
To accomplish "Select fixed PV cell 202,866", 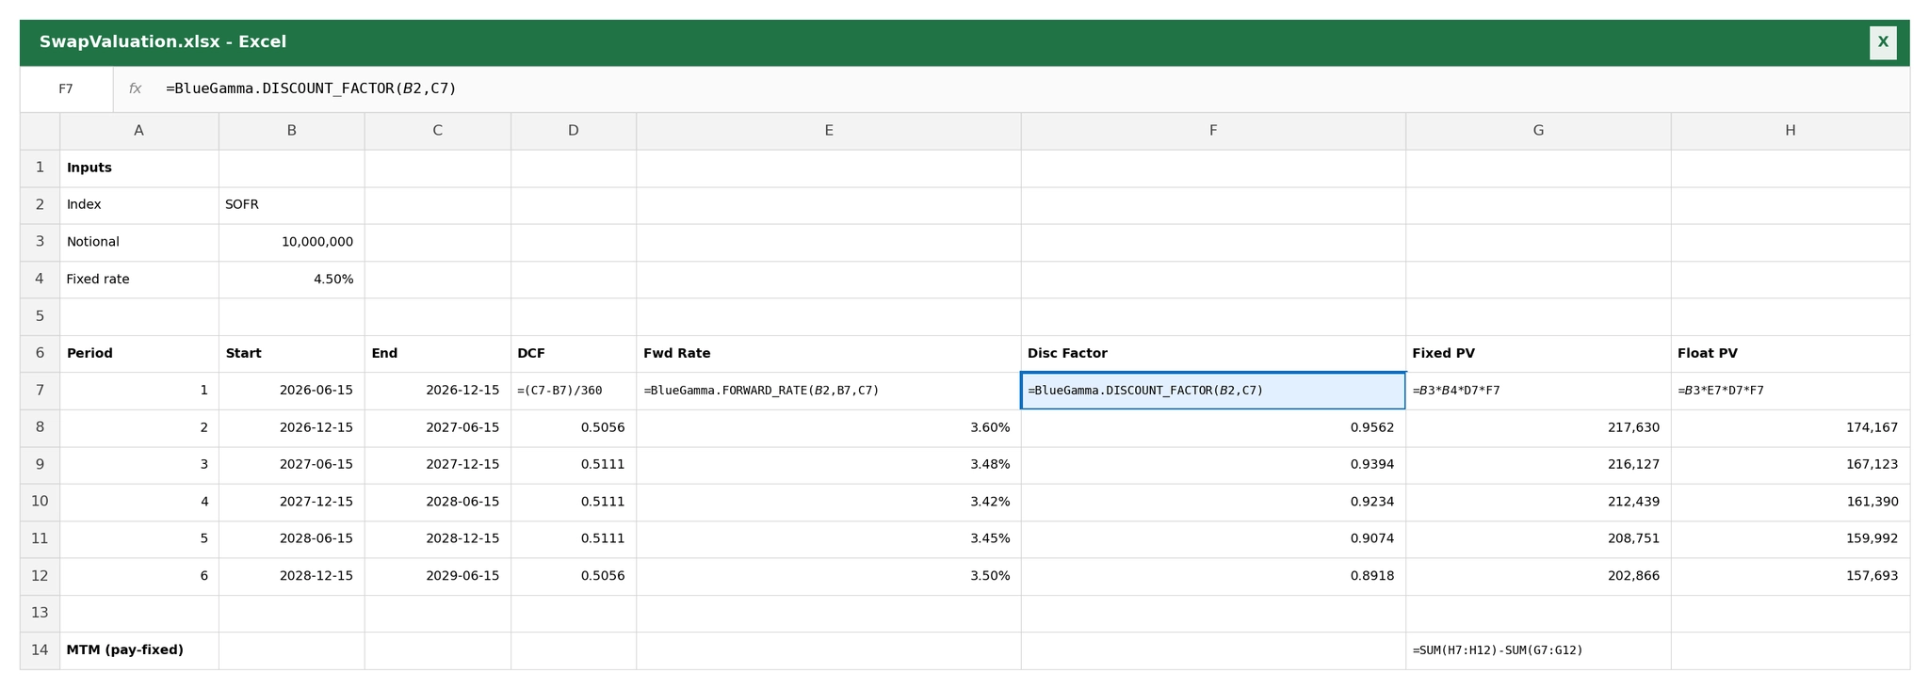I will point(1538,576).
